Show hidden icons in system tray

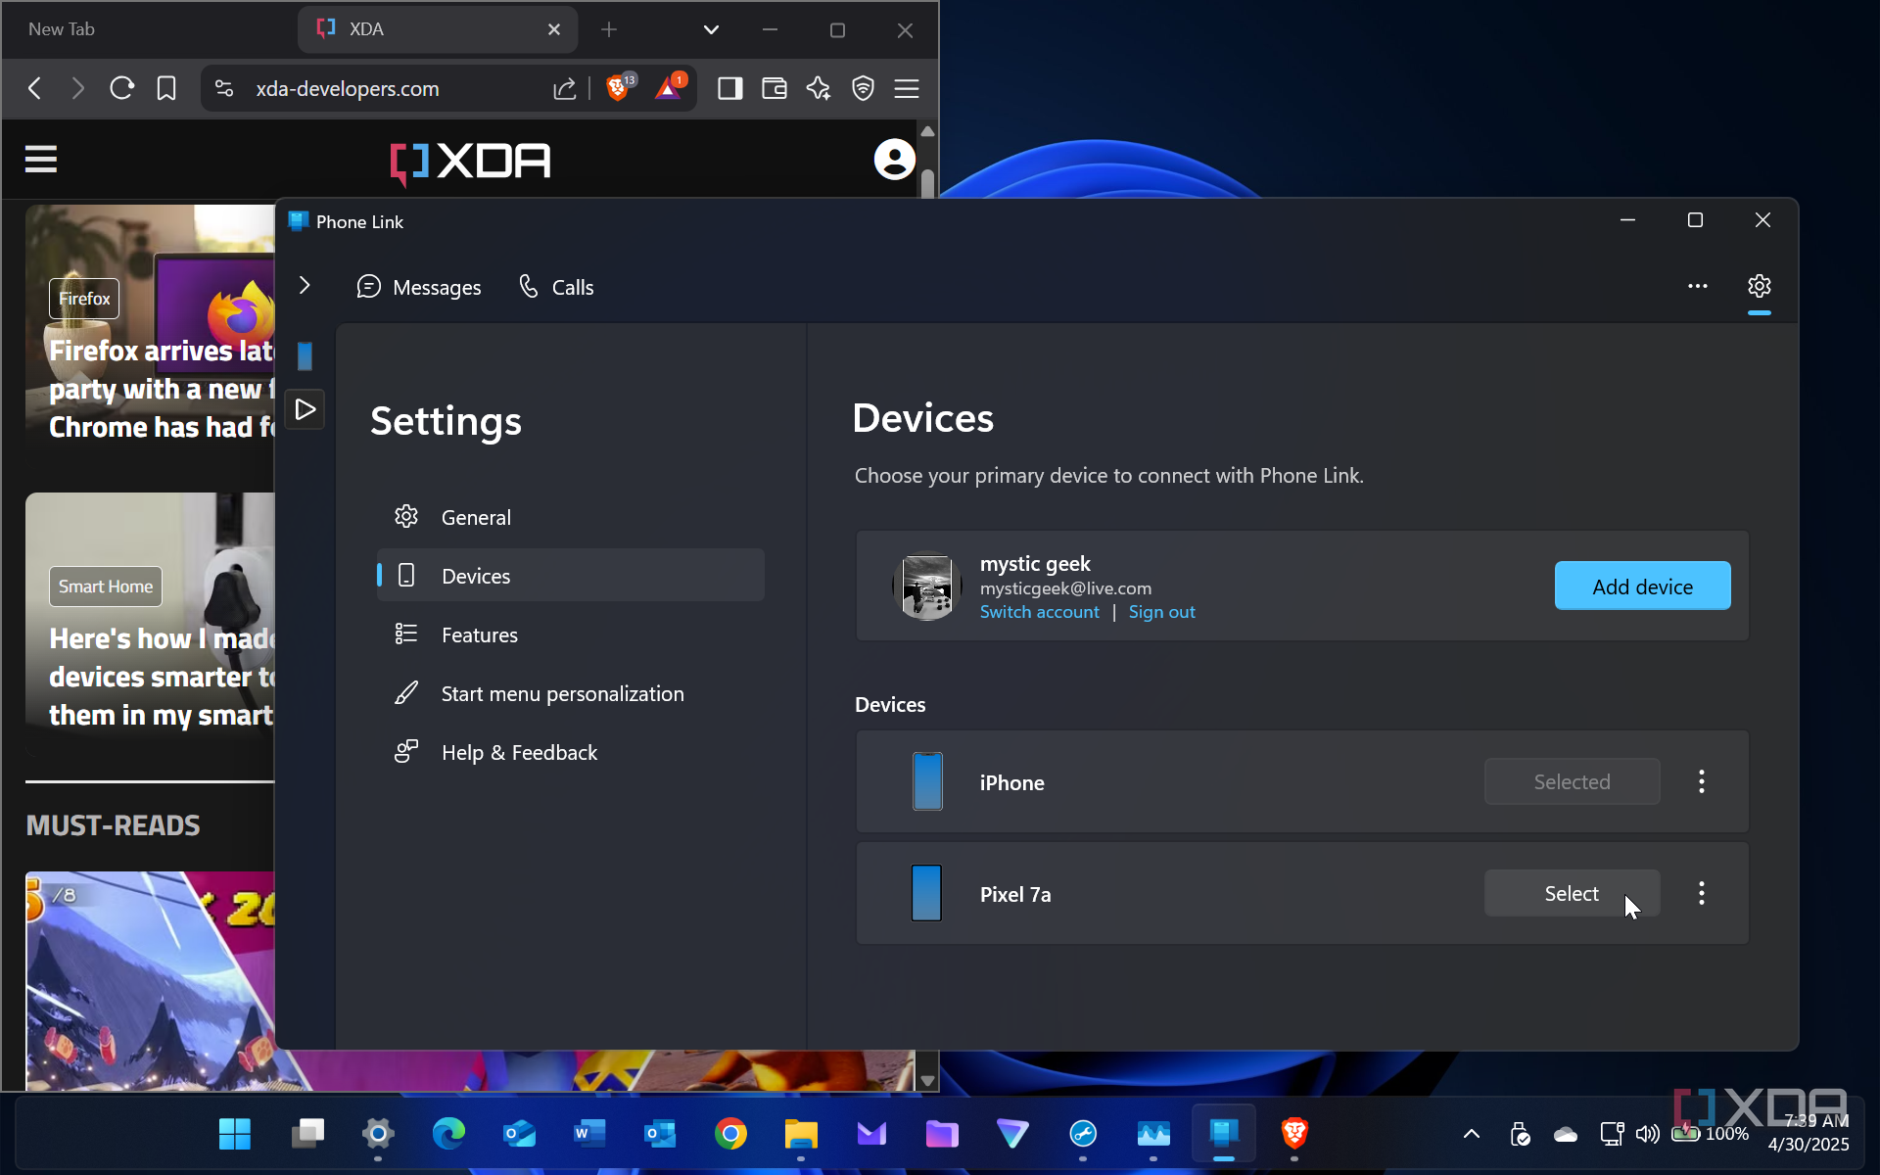coord(1471,1134)
